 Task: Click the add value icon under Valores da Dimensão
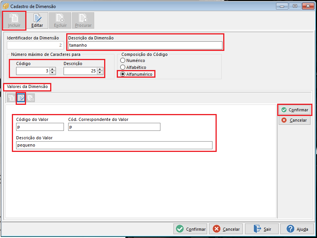click(x=11, y=98)
